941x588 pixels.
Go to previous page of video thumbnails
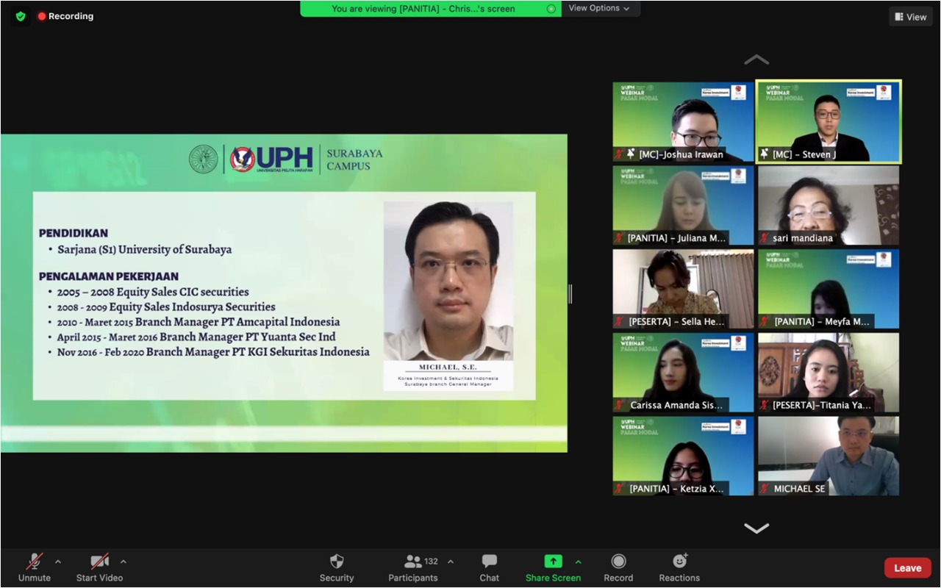click(756, 60)
